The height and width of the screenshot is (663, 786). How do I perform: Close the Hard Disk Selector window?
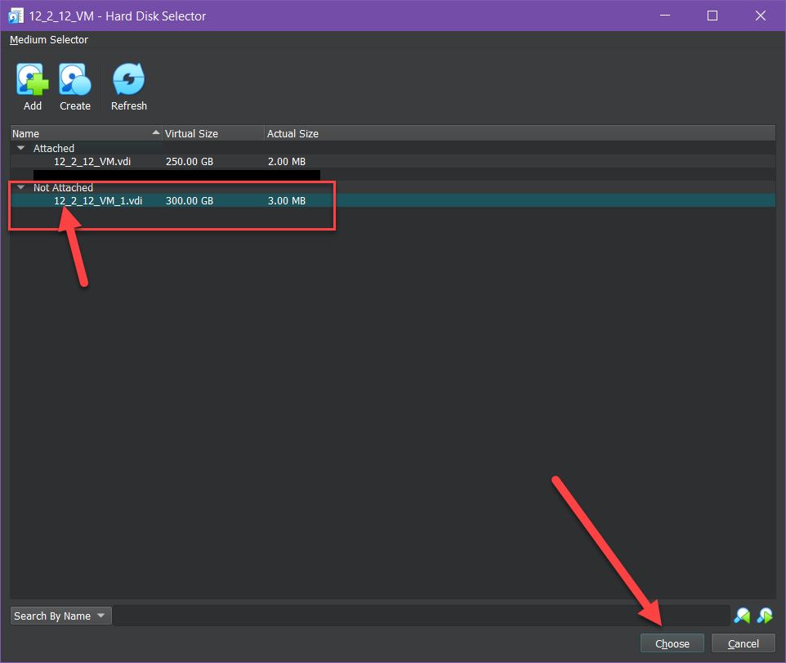759,16
